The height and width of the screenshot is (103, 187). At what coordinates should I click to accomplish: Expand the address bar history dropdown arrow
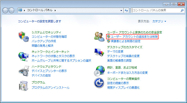(x=121, y=10)
